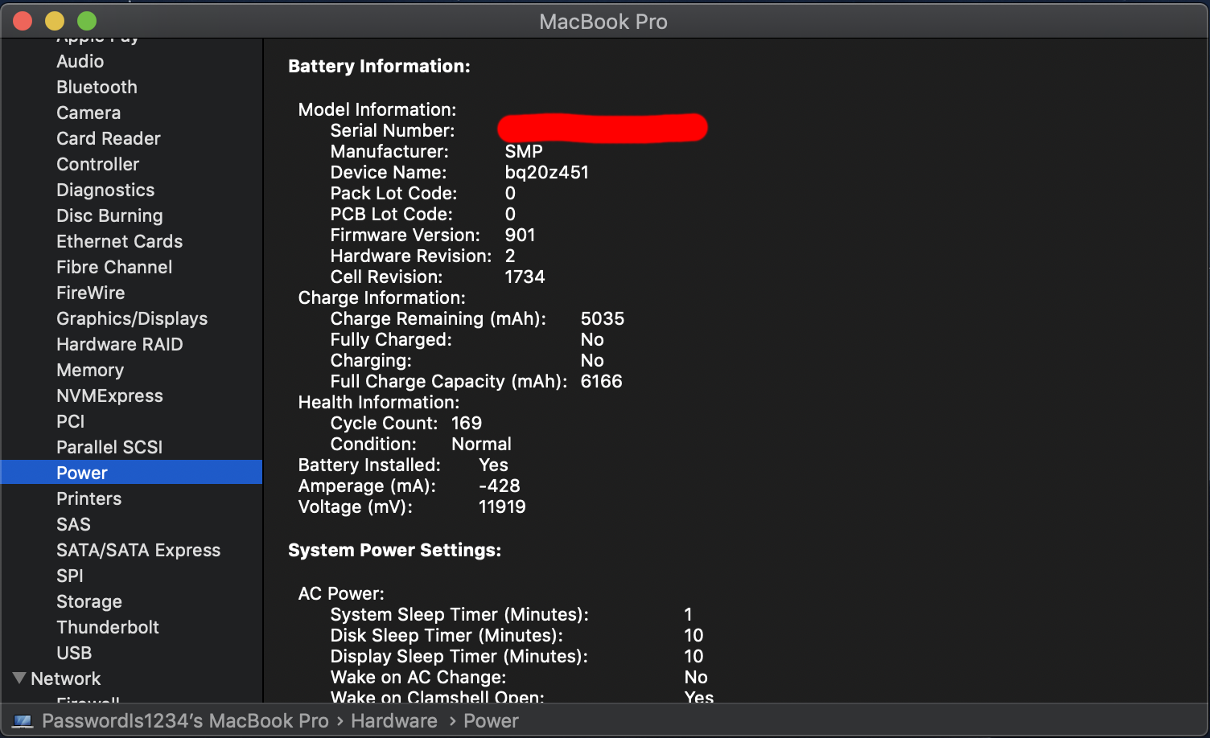Select Fibre Channel in the sidebar
Image resolution: width=1210 pixels, height=738 pixels.
pyautogui.click(x=114, y=267)
